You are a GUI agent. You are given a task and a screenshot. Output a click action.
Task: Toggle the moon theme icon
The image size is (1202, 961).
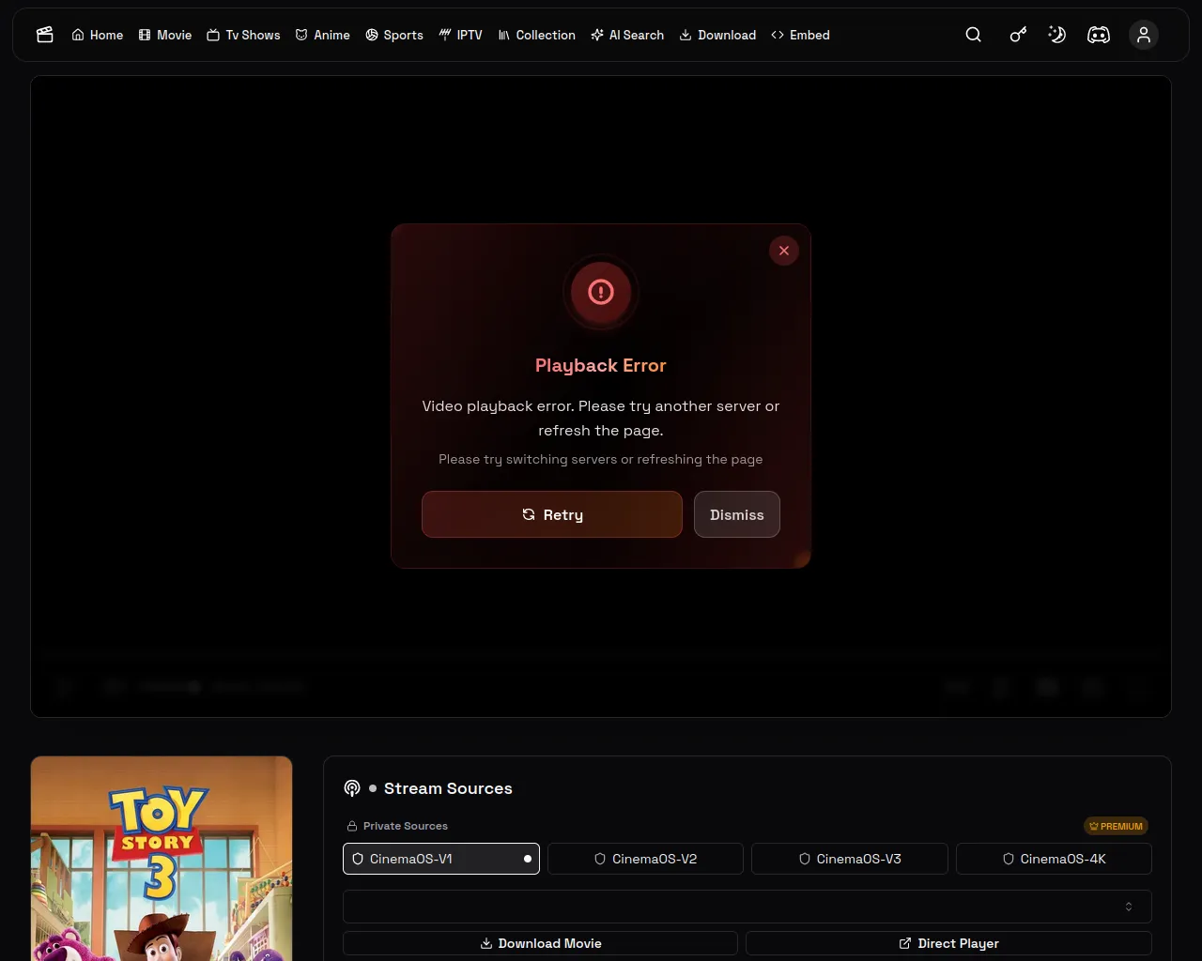1057,35
